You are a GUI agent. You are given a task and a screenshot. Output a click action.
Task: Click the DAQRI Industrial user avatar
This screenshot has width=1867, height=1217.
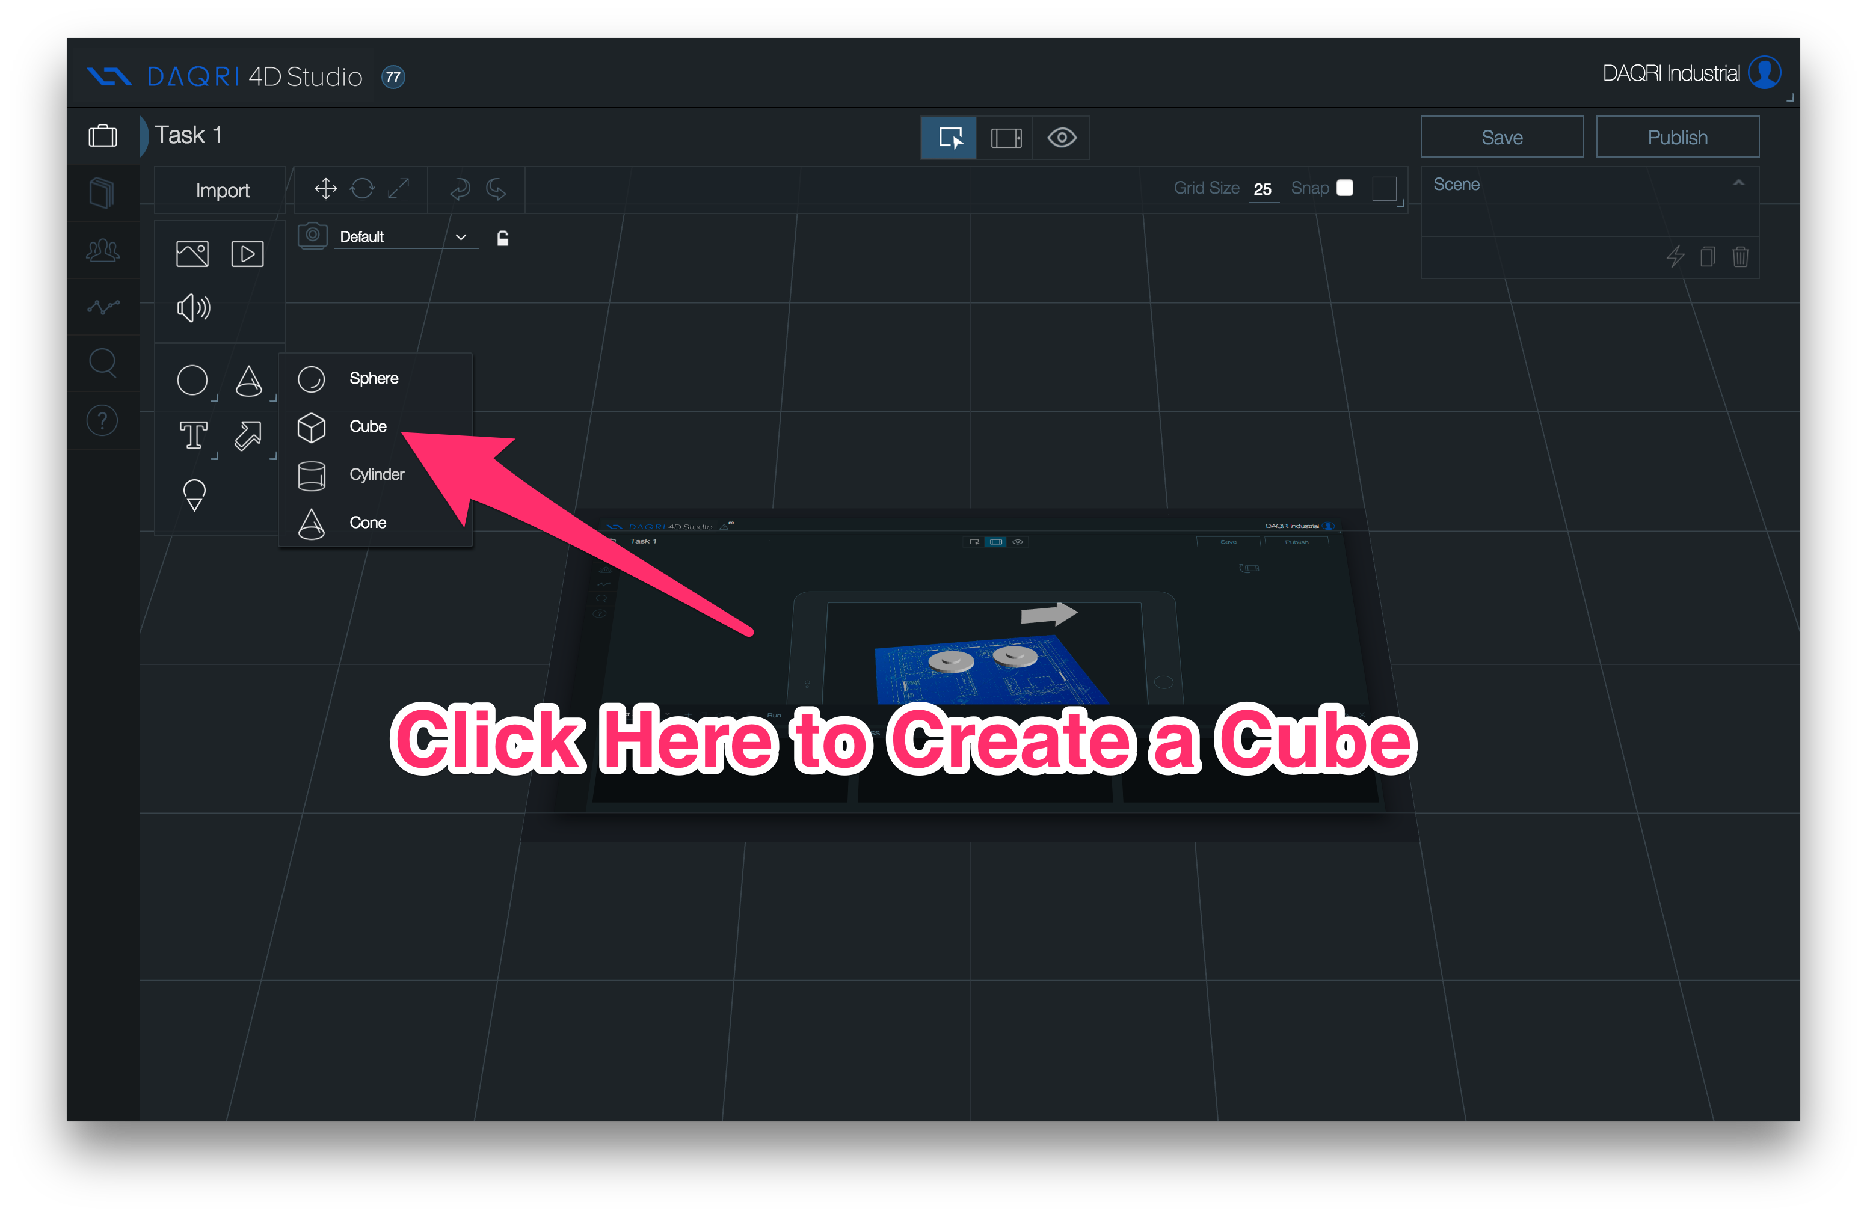(1764, 74)
